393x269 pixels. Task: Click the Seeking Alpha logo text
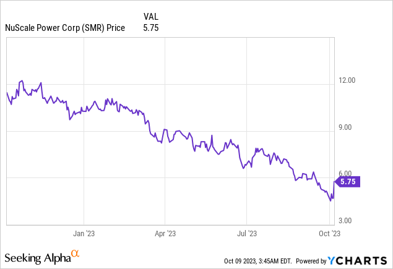click(37, 257)
